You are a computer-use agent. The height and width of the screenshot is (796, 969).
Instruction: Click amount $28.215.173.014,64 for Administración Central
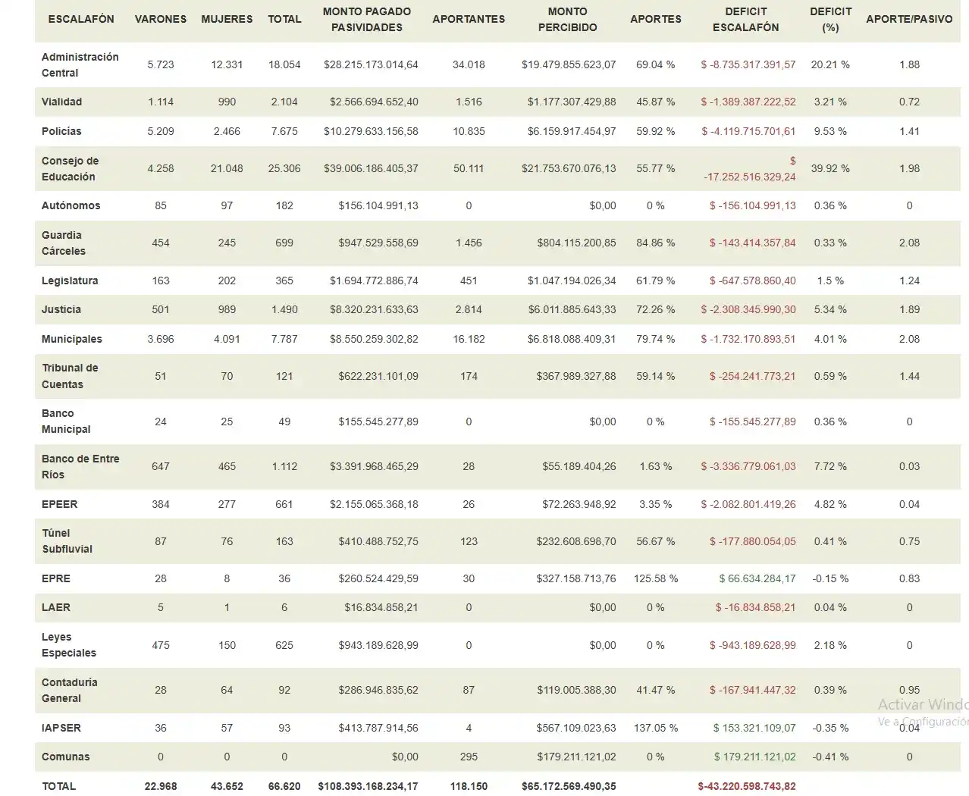coord(371,64)
